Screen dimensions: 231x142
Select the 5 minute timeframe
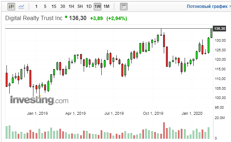click(45, 6)
